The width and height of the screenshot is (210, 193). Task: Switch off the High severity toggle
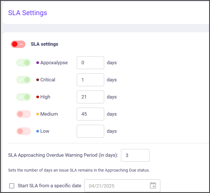tap(23, 97)
